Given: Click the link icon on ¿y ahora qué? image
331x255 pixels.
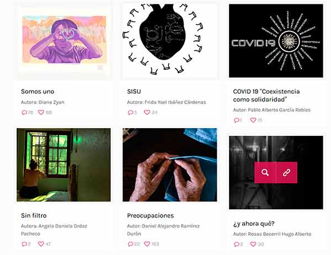Looking at the screenshot, I should click(x=286, y=173).
